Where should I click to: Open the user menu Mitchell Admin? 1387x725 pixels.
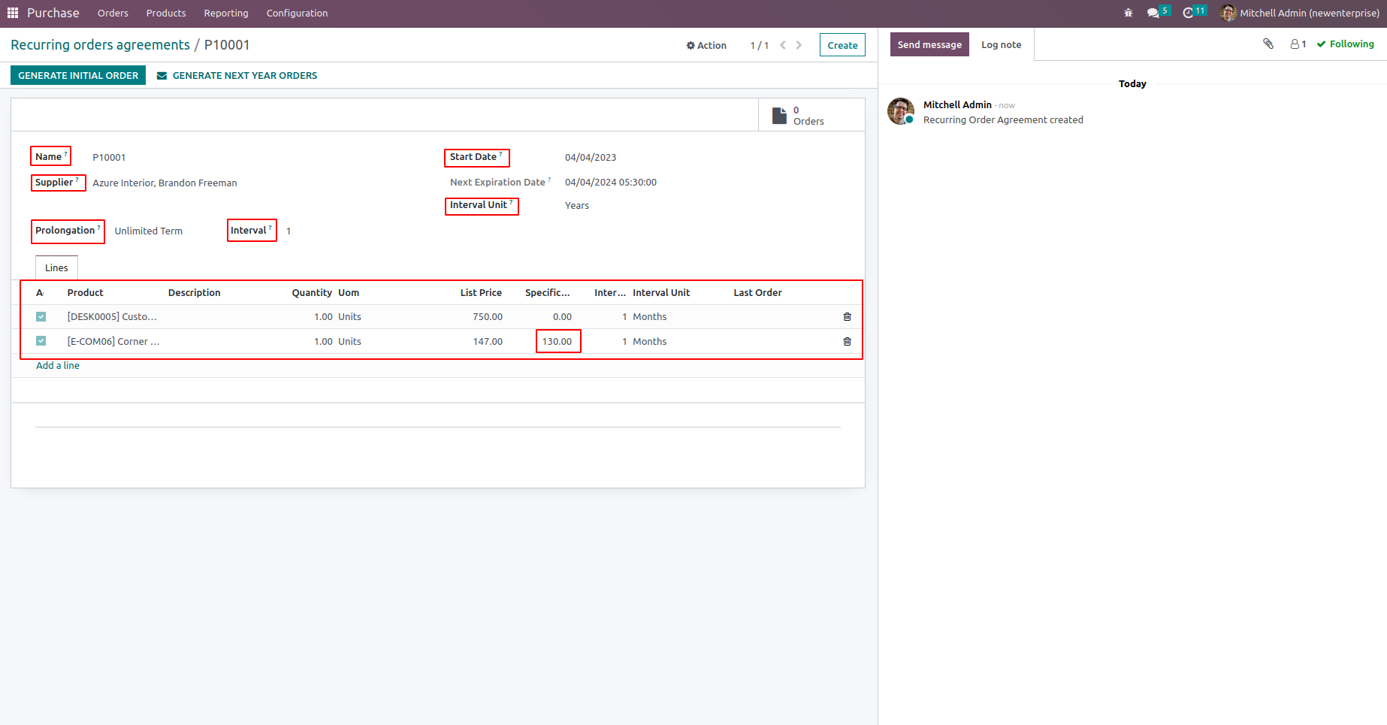click(x=1300, y=13)
